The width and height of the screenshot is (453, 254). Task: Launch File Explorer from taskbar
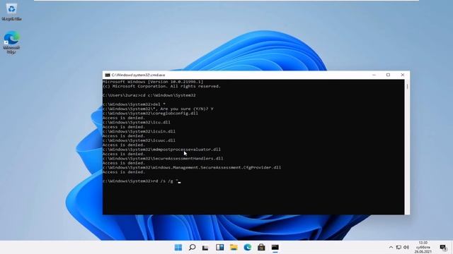coord(234,247)
